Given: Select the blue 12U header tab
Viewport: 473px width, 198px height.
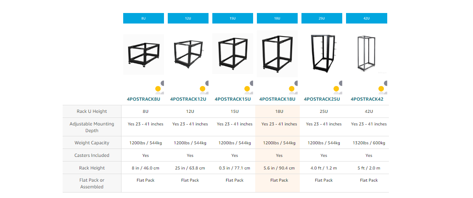Looking at the screenshot, I should click(x=188, y=18).
